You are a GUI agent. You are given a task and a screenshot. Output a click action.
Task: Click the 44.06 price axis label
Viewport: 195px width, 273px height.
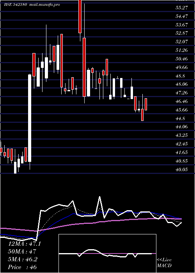(x=182, y=127)
